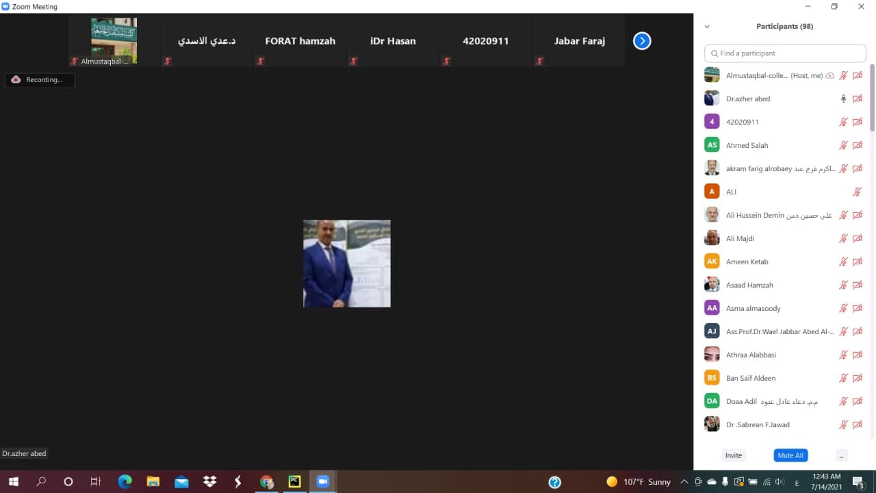Open PyCharm from the taskbar
Viewport: 876px width, 493px height.
[x=294, y=481]
